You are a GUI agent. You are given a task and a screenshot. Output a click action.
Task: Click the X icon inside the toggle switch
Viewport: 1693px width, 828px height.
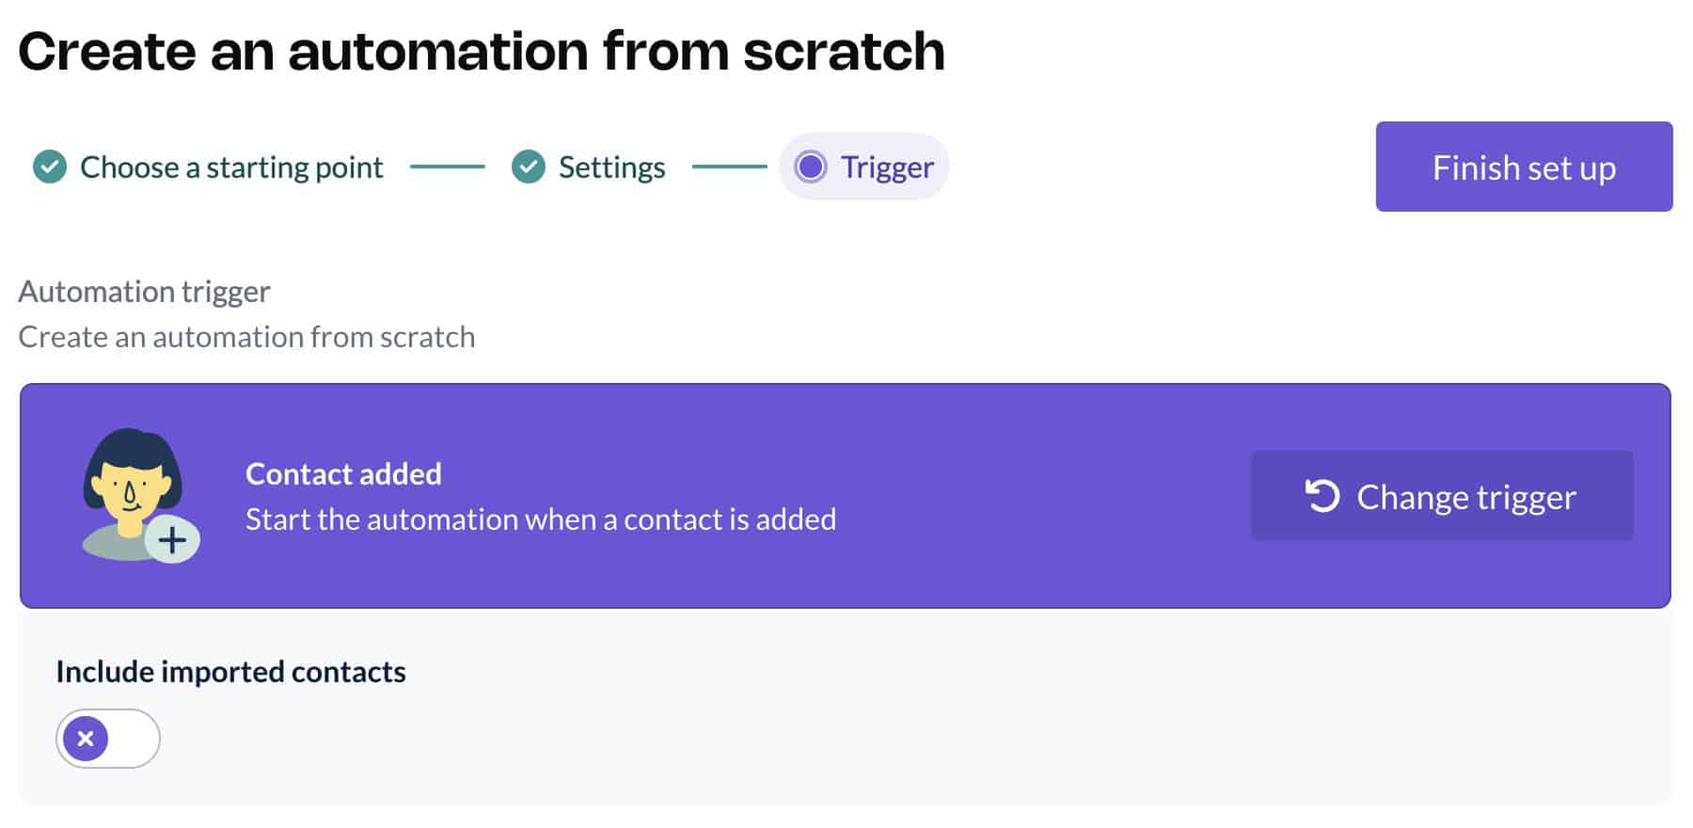coord(86,739)
